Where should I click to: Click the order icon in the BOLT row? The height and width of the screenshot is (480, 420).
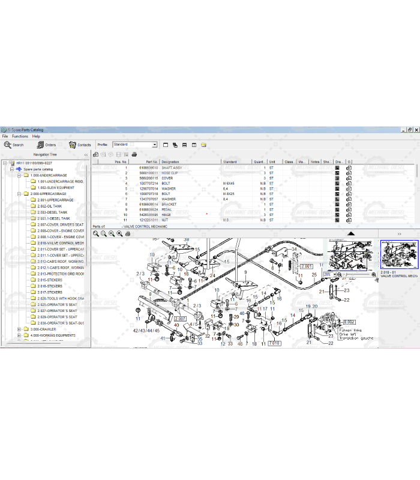(349, 184)
